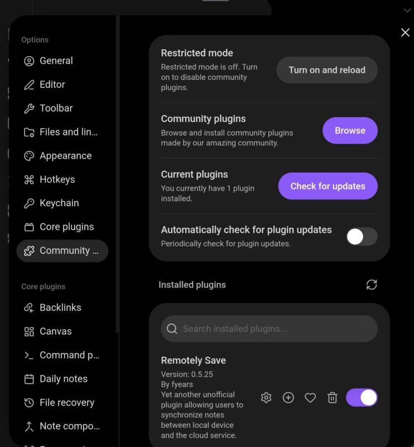Click the plus icon for Remotely Save hotkeys
The height and width of the screenshot is (447, 414).
click(x=288, y=397)
